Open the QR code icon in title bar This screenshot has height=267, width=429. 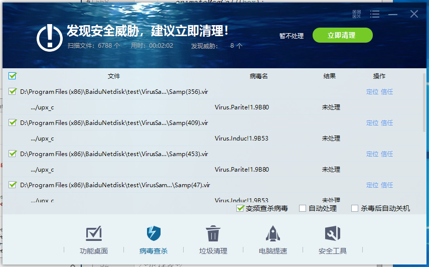pyautogui.click(x=357, y=14)
